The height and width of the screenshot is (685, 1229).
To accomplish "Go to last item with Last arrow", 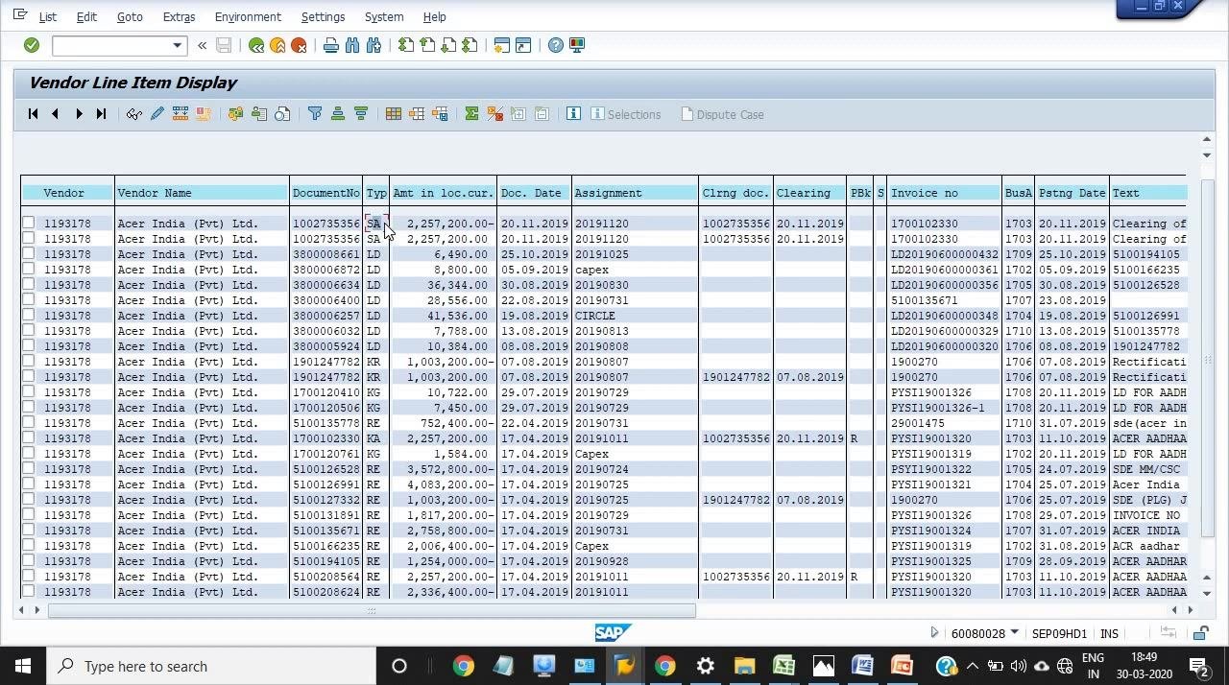I will (x=101, y=114).
